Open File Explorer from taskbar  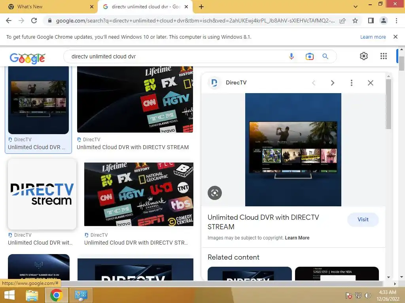click(x=32, y=295)
